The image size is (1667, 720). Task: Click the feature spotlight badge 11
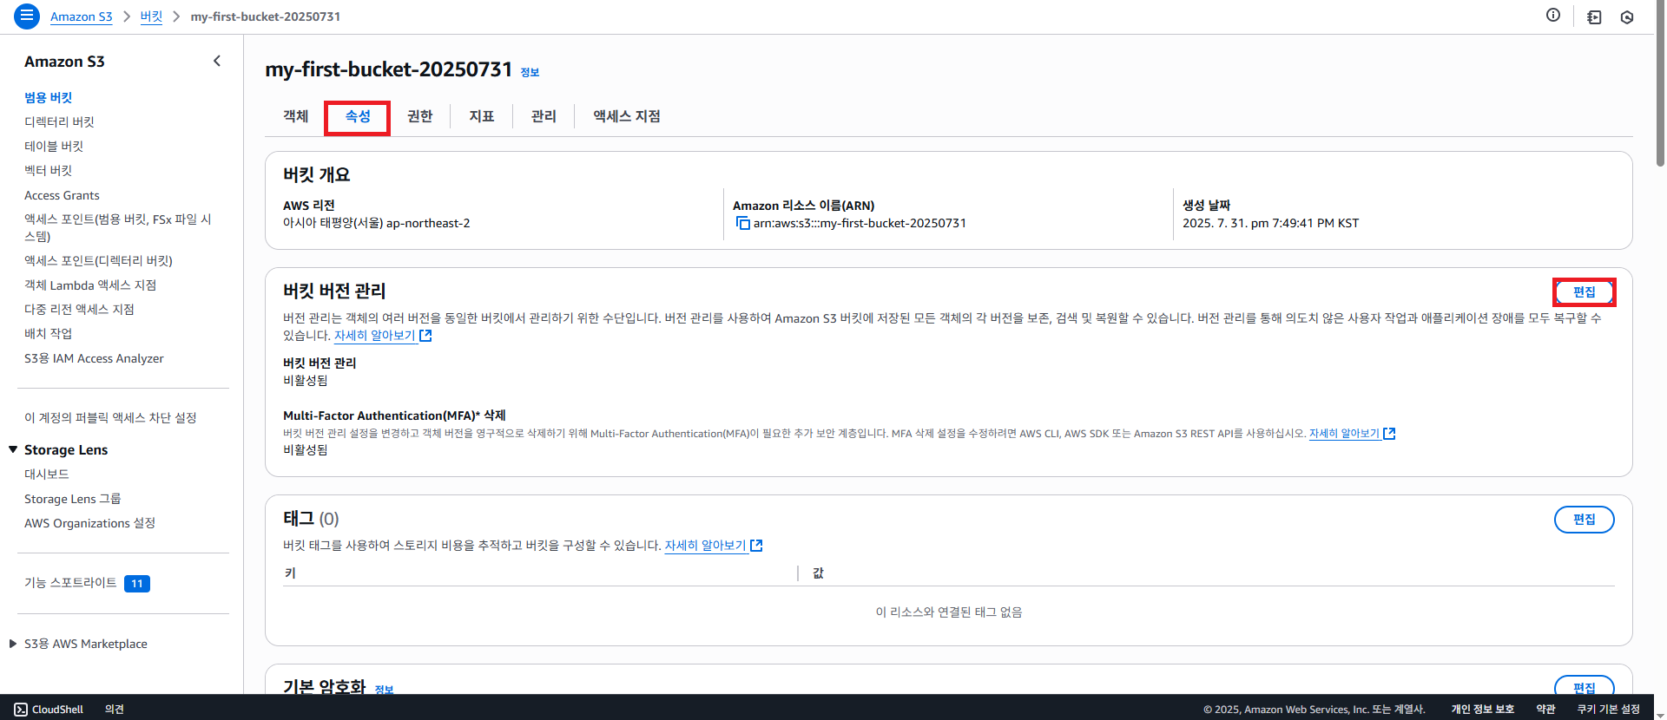click(137, 584)
